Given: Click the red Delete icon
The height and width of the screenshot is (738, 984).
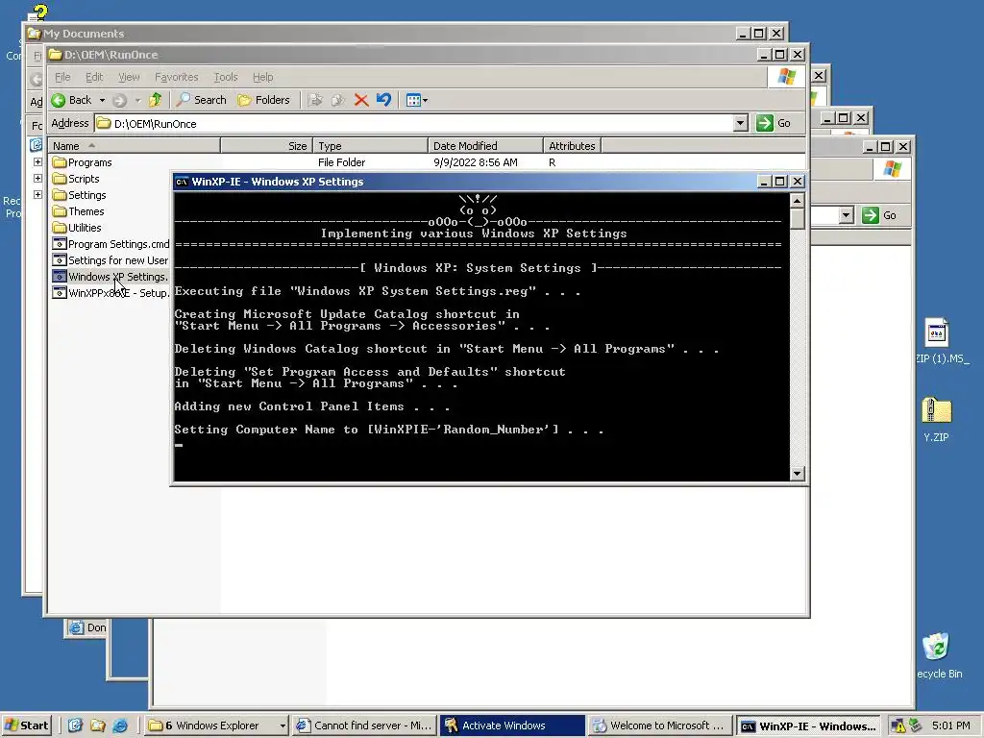Looking at the screenshot, I should pos(361,100).
